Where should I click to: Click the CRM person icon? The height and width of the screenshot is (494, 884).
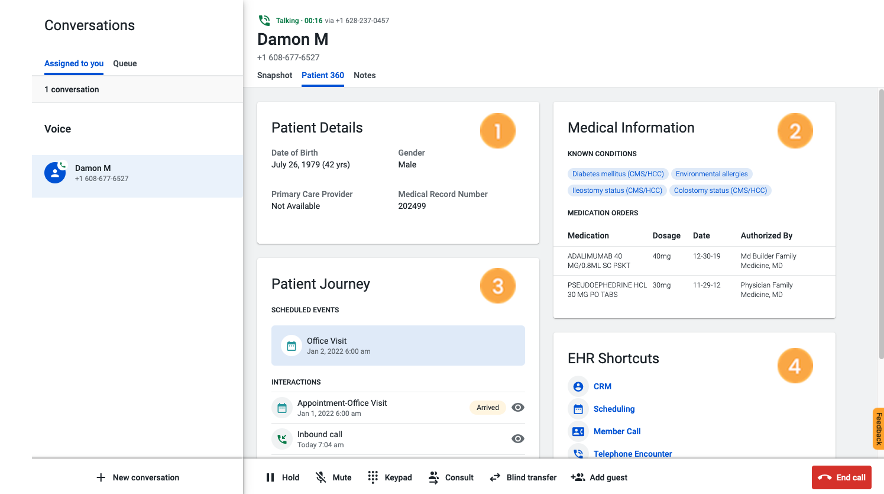click(x=578, y=386)
